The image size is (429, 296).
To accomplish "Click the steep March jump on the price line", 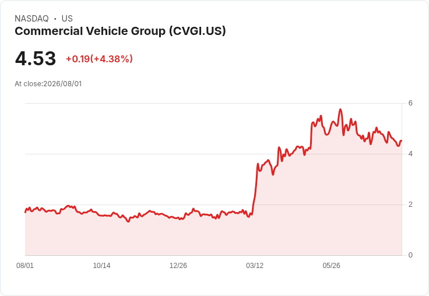I will (x=255, y=189).
